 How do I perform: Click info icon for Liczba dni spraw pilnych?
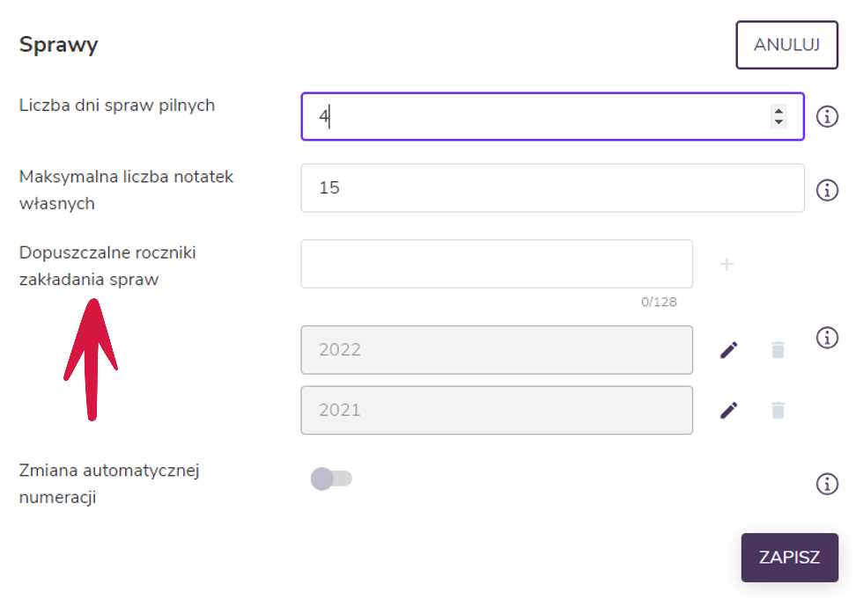tap(827, 116)
